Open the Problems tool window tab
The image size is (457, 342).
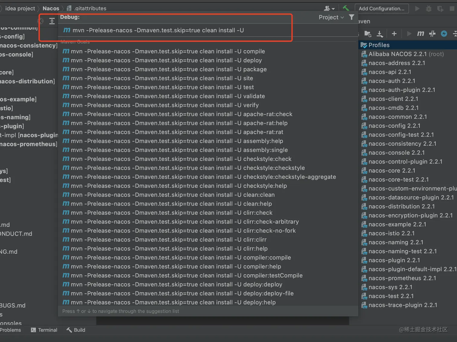coord(11,330)
